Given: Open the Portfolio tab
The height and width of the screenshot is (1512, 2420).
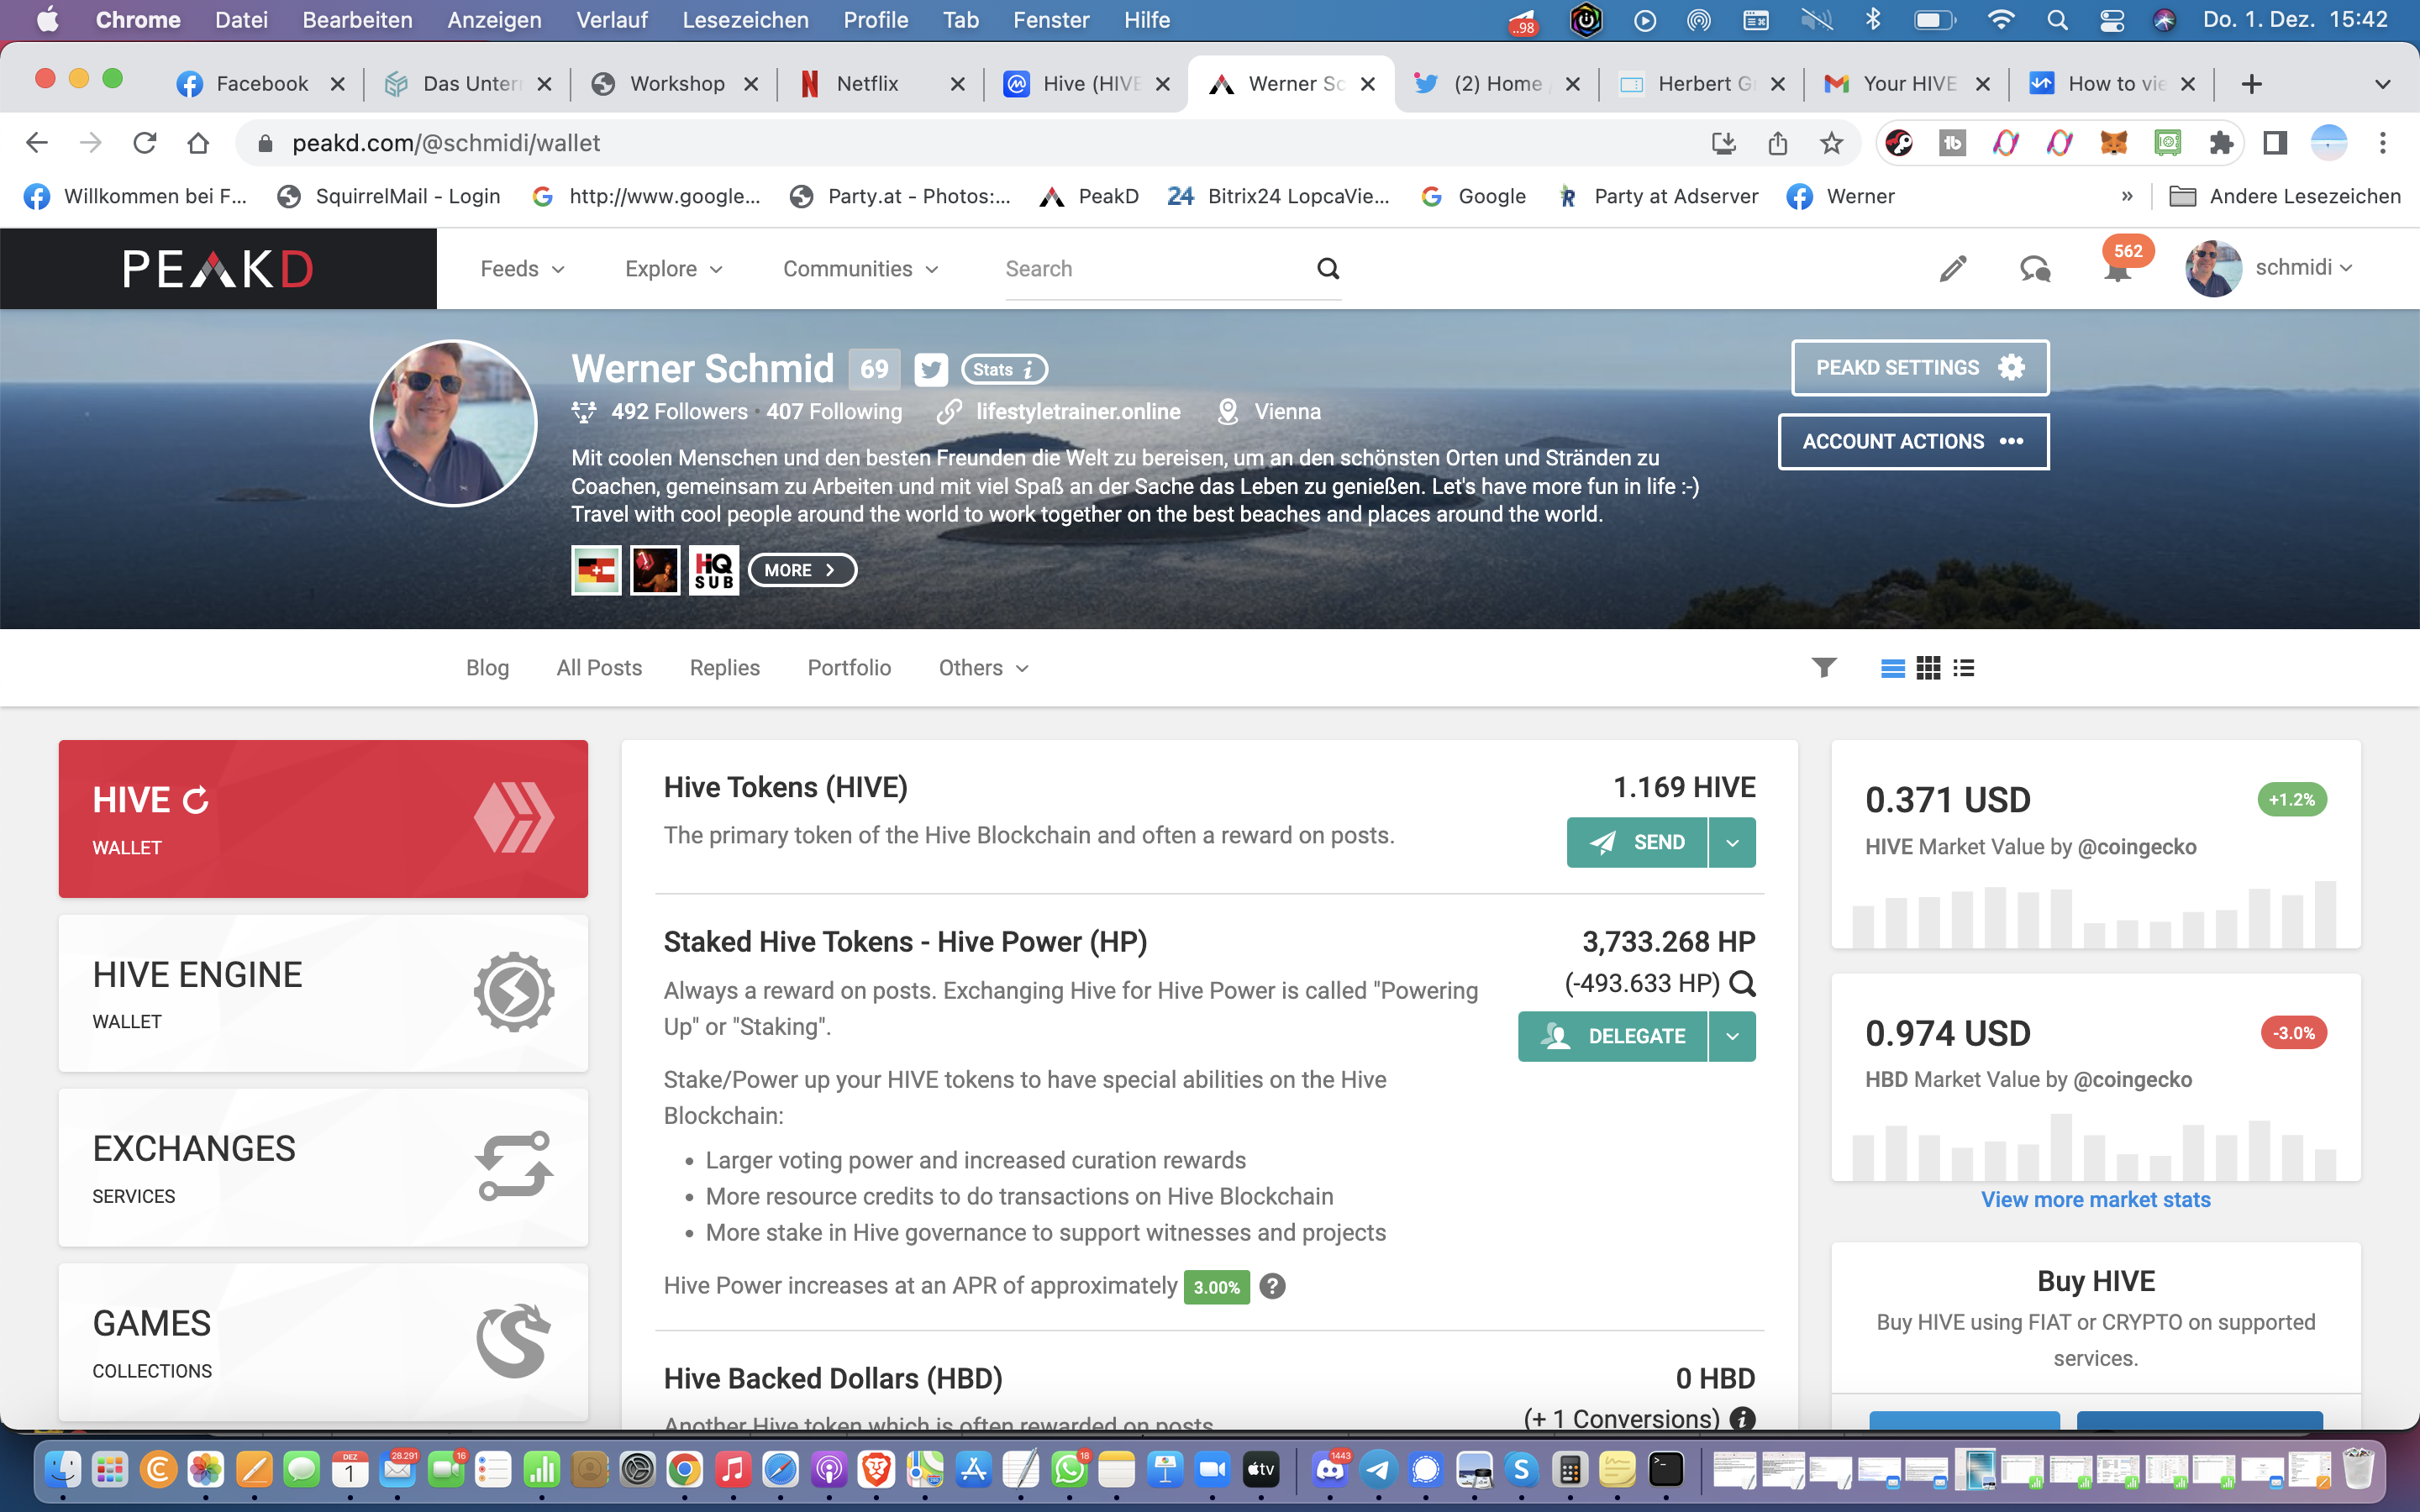Looking at the screenshot, I should click(x=849, y=667).
